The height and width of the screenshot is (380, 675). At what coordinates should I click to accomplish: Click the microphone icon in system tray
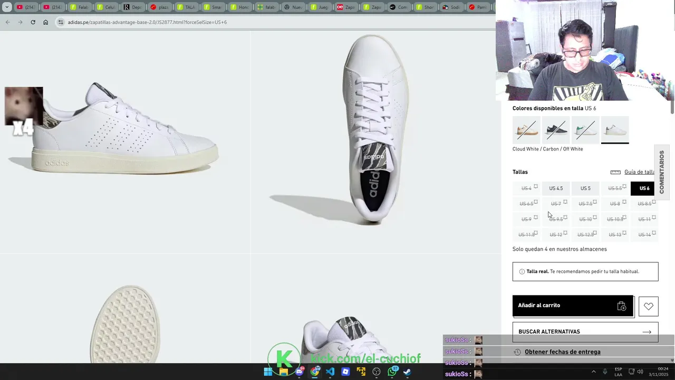[605, 372]
